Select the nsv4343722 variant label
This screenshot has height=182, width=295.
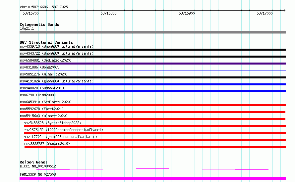click(x=57, y=53)
